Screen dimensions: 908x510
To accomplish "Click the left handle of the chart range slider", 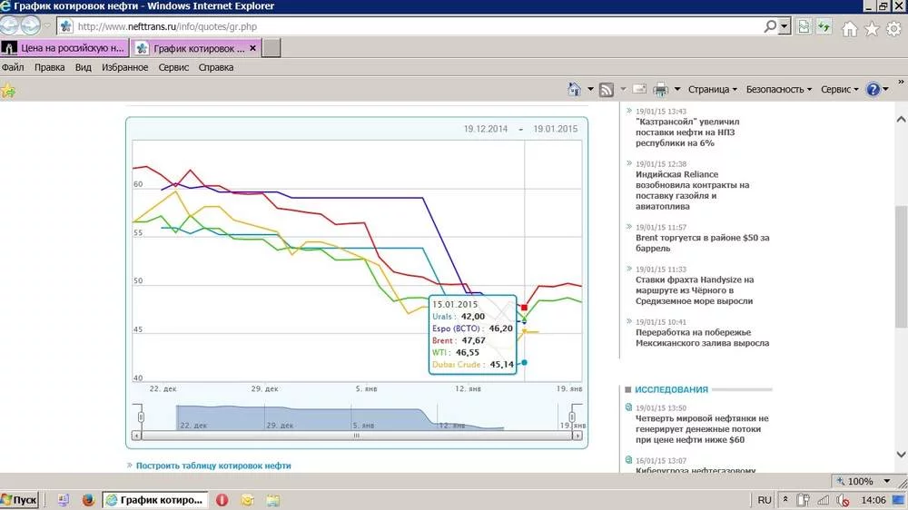I will point(141,417).
